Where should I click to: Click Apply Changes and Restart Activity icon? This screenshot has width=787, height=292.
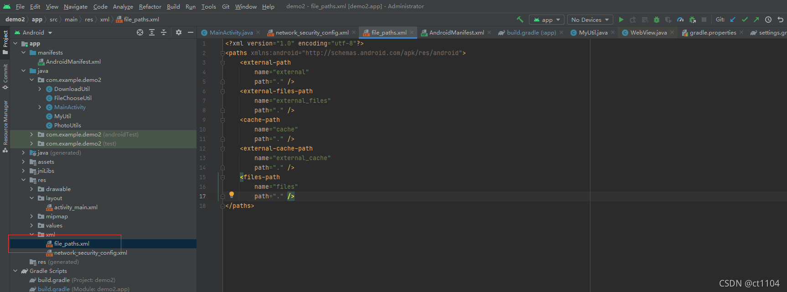click(633, 20)
